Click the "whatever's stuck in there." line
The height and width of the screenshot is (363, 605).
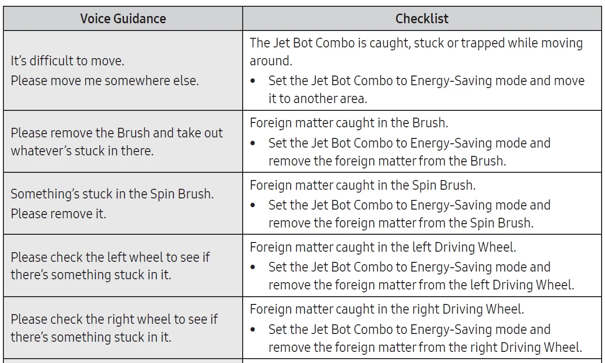click(82, 151)
